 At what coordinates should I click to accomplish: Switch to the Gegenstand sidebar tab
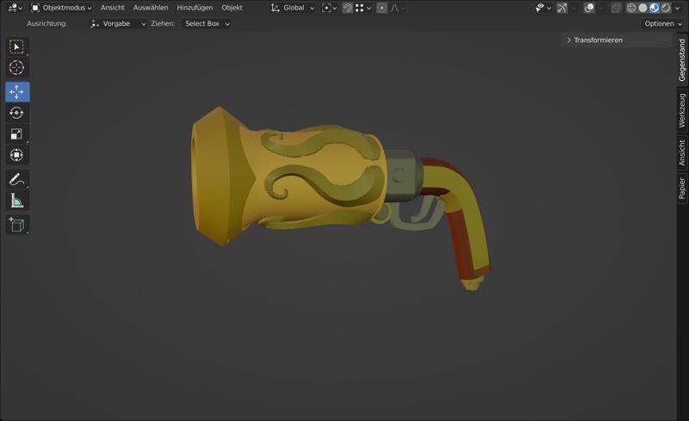tap(682, 60)
